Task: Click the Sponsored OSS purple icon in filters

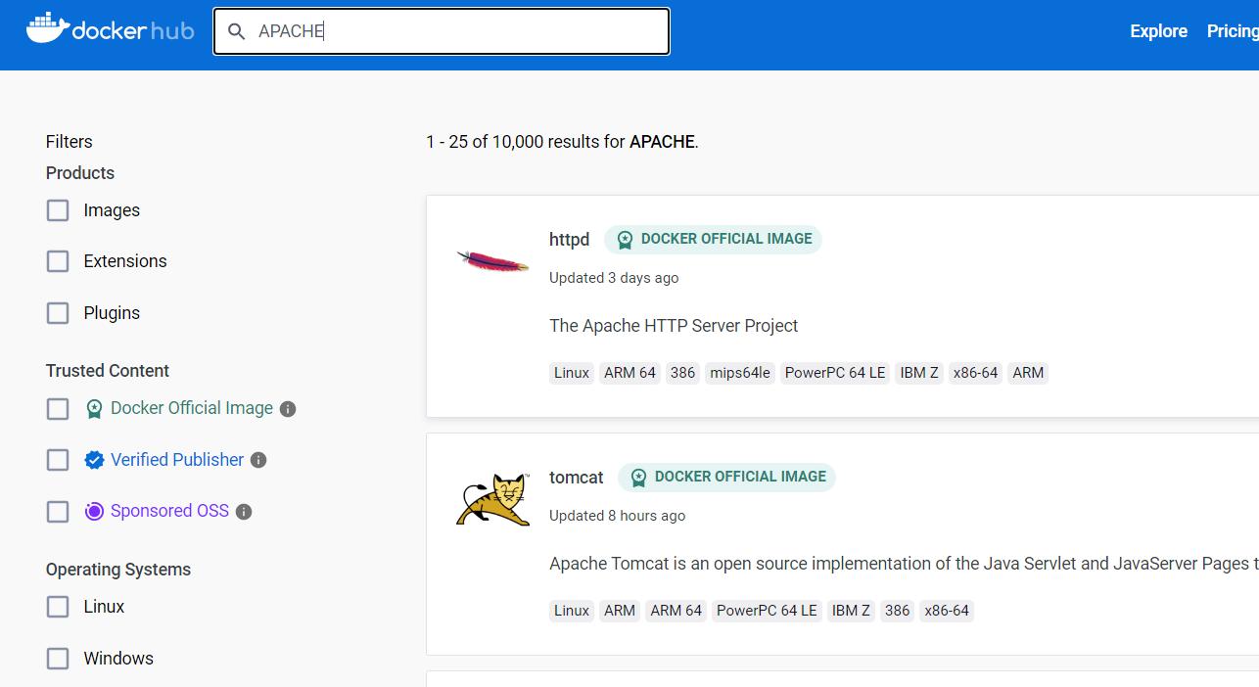Action: click(94, 511)
